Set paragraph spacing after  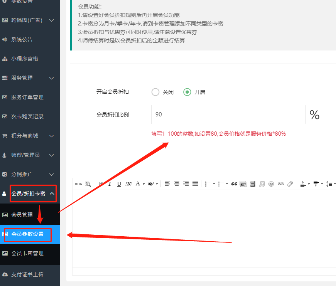pos(316,183)
